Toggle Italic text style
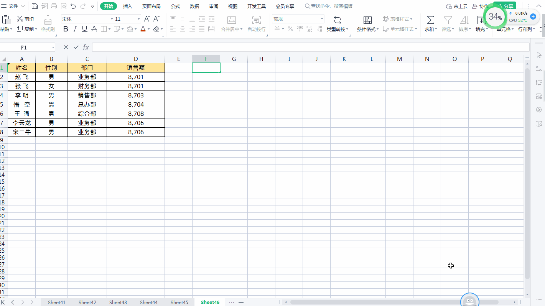This screenshot has width=545, height=306. [x=75, y=29]
